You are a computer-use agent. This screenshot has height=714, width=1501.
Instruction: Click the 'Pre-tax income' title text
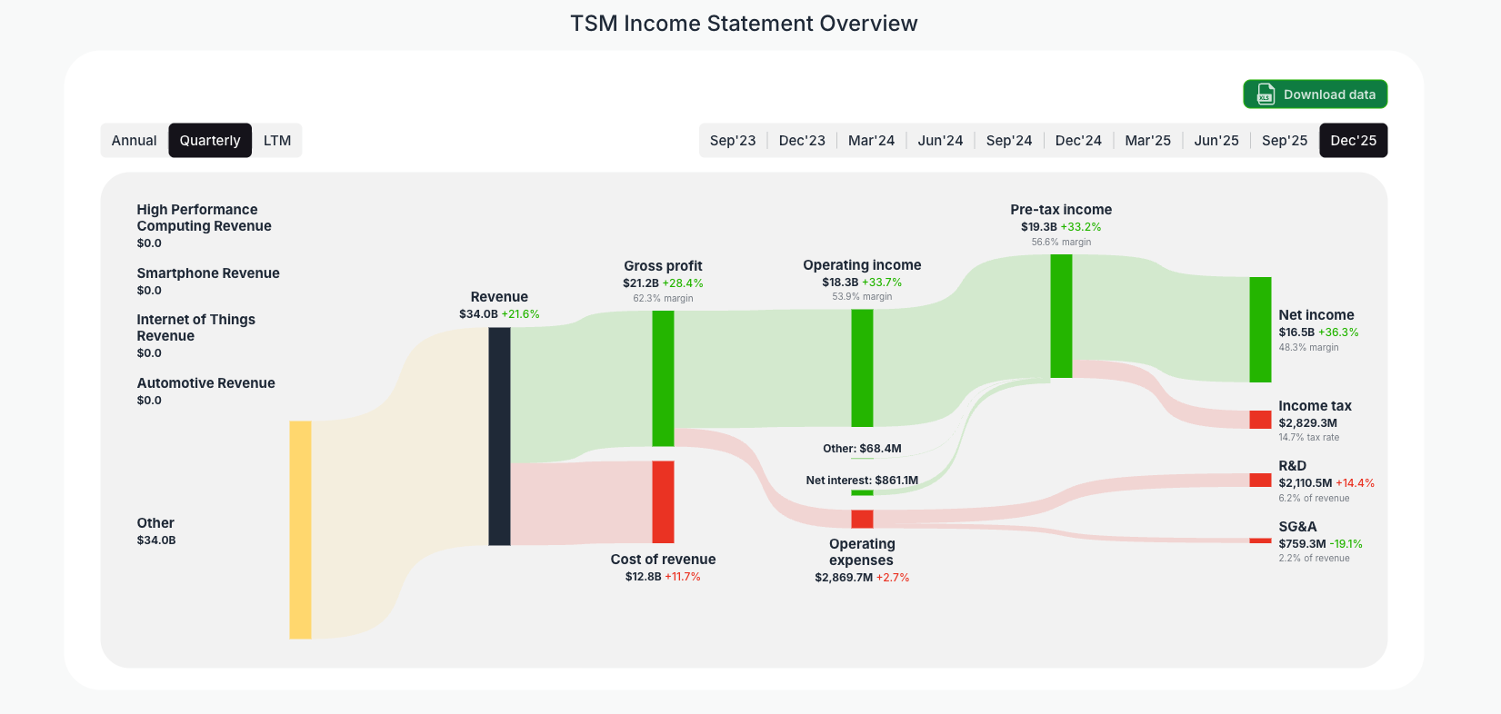click(1061, 210)
